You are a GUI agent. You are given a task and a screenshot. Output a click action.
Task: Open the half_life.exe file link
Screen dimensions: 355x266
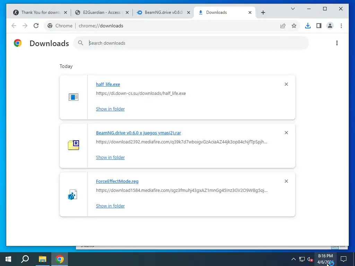pos(108,85)
